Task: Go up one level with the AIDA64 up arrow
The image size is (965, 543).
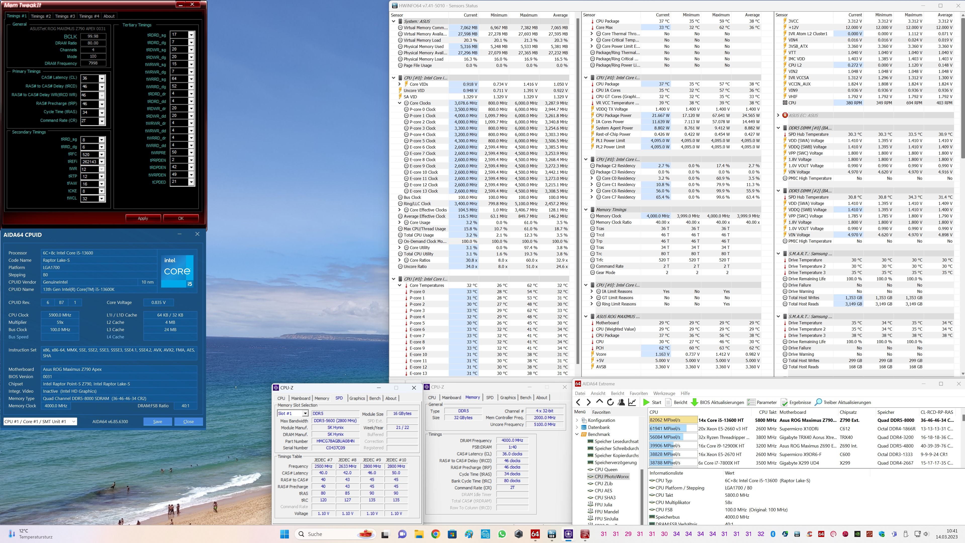Action: pos(599,402)
